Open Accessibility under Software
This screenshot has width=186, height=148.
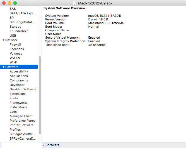[x=19, y=71]
